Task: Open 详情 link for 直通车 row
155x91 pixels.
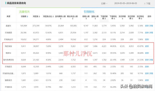Action: coord(151,26)
